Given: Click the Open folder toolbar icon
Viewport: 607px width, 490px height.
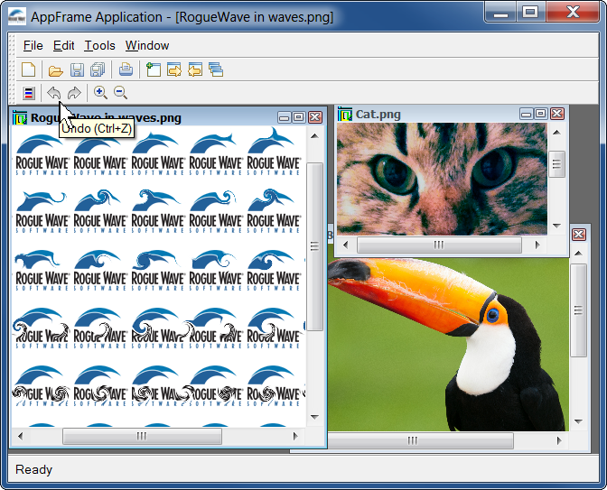Looking at the screenshot, I should click(55, 70).
